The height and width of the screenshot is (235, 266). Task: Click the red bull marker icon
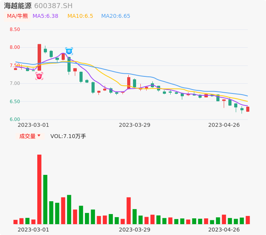point(39,76)
